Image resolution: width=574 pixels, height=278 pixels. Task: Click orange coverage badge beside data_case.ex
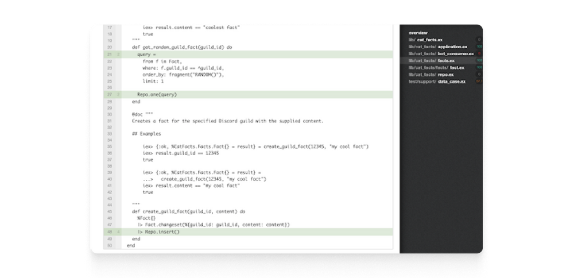(x=479, y=82)
